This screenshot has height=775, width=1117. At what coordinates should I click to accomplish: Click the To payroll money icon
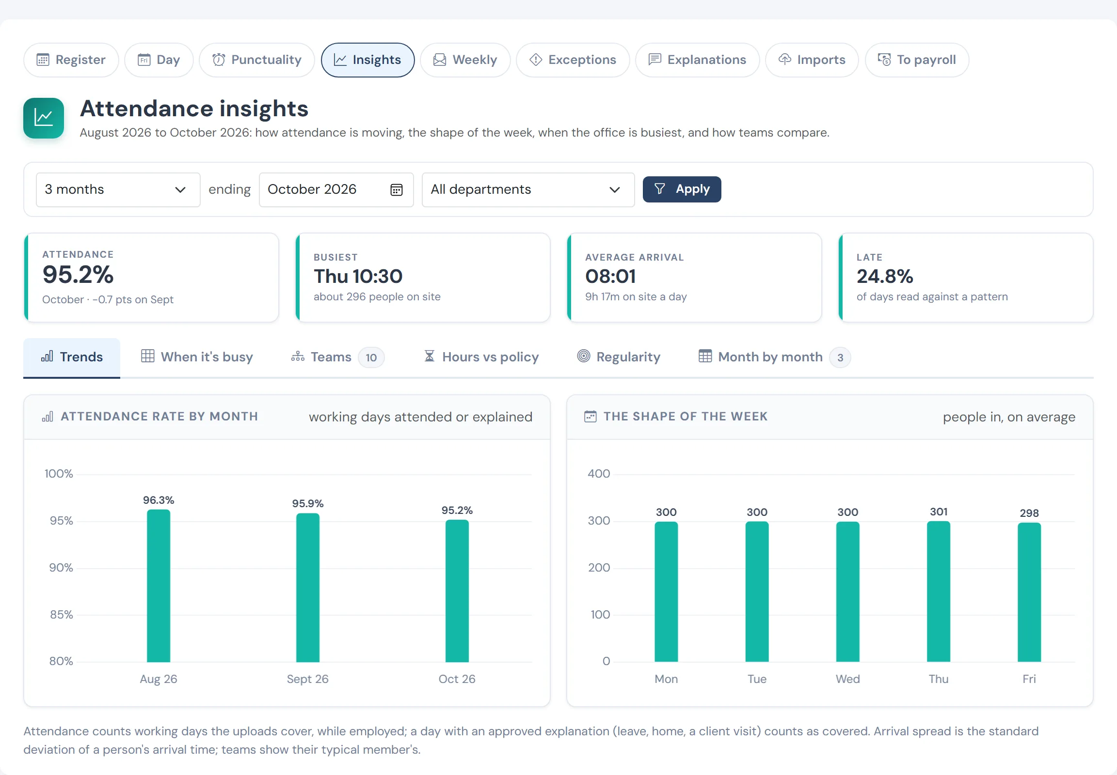tap(884, 60)
